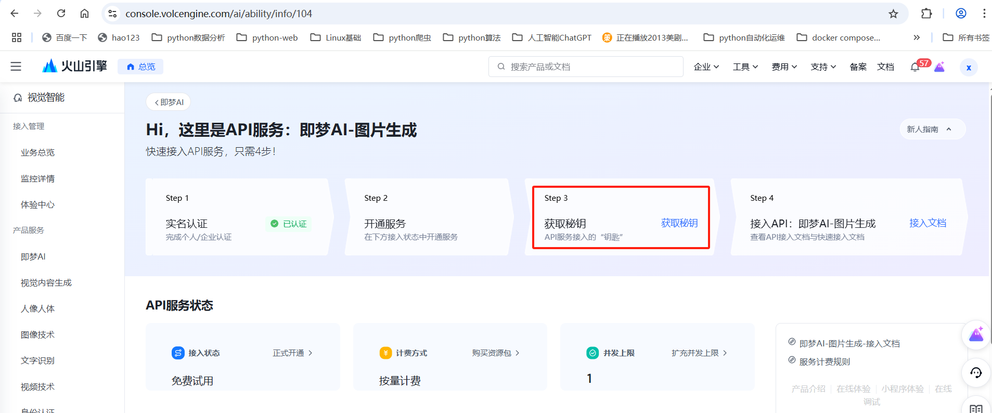Click the site information icon in address bar
This screenshot has width=992, height=413.
(112, 14)
